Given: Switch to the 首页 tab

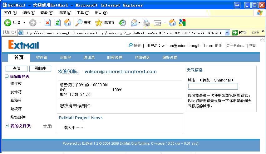Looking at the screenshot, I should (x=19, y=58).
